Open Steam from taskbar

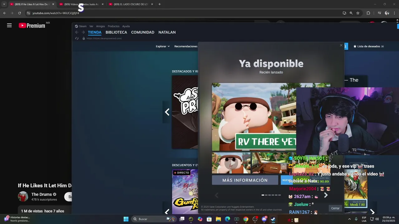(x=273, y=219)
